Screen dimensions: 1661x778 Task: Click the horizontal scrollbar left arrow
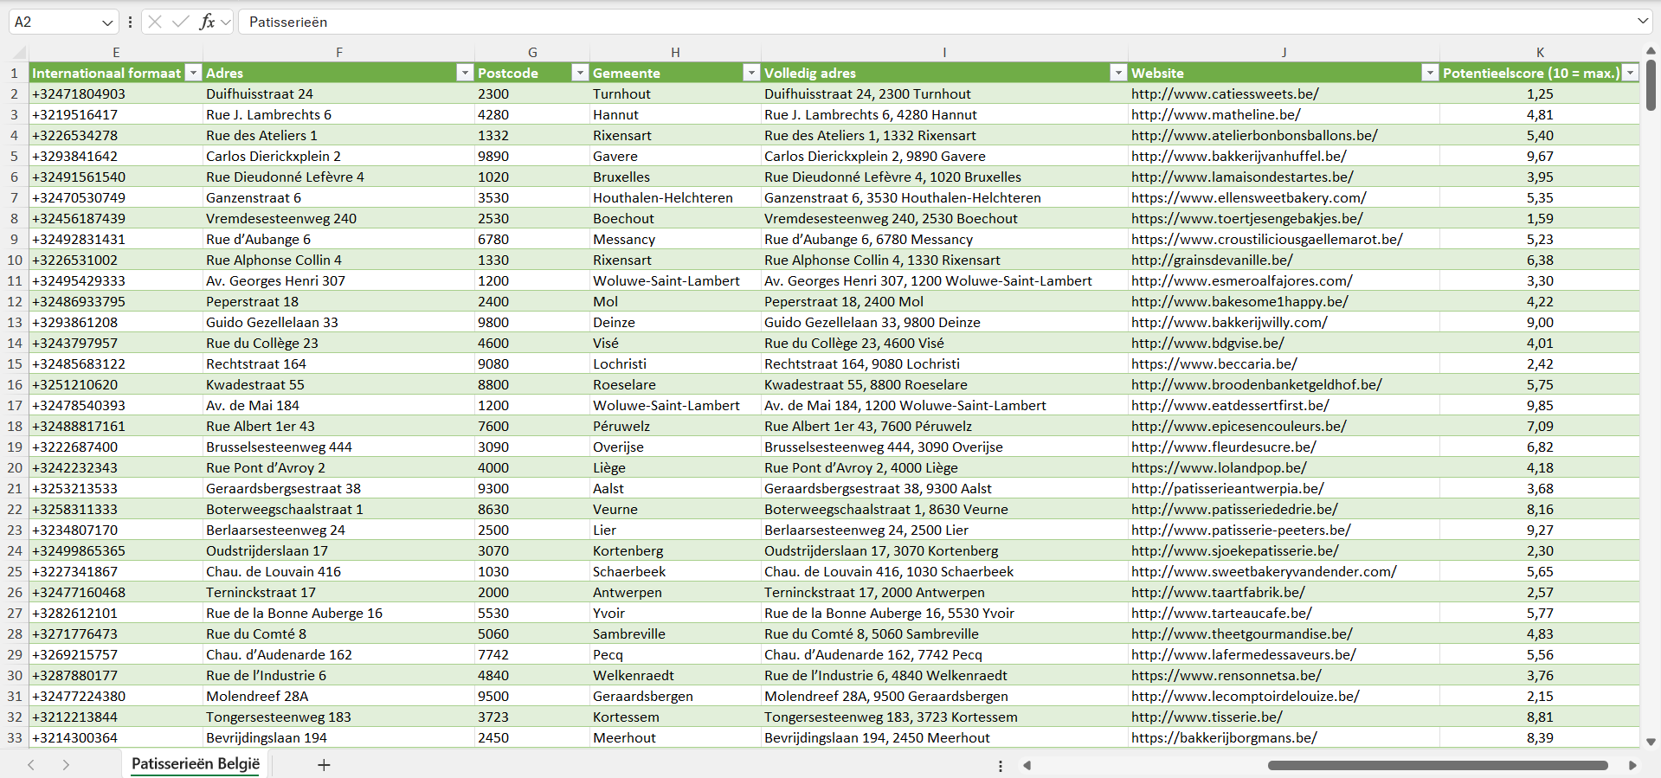pos(1027,765)
